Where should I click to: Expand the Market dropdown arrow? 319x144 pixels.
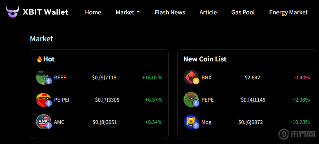click(138, 12)
